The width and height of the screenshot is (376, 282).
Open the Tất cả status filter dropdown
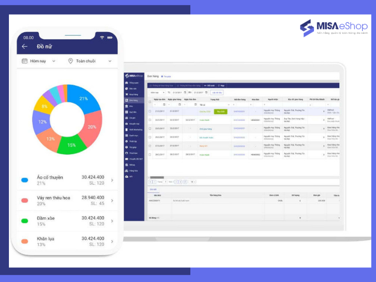[x=215, y=105]
